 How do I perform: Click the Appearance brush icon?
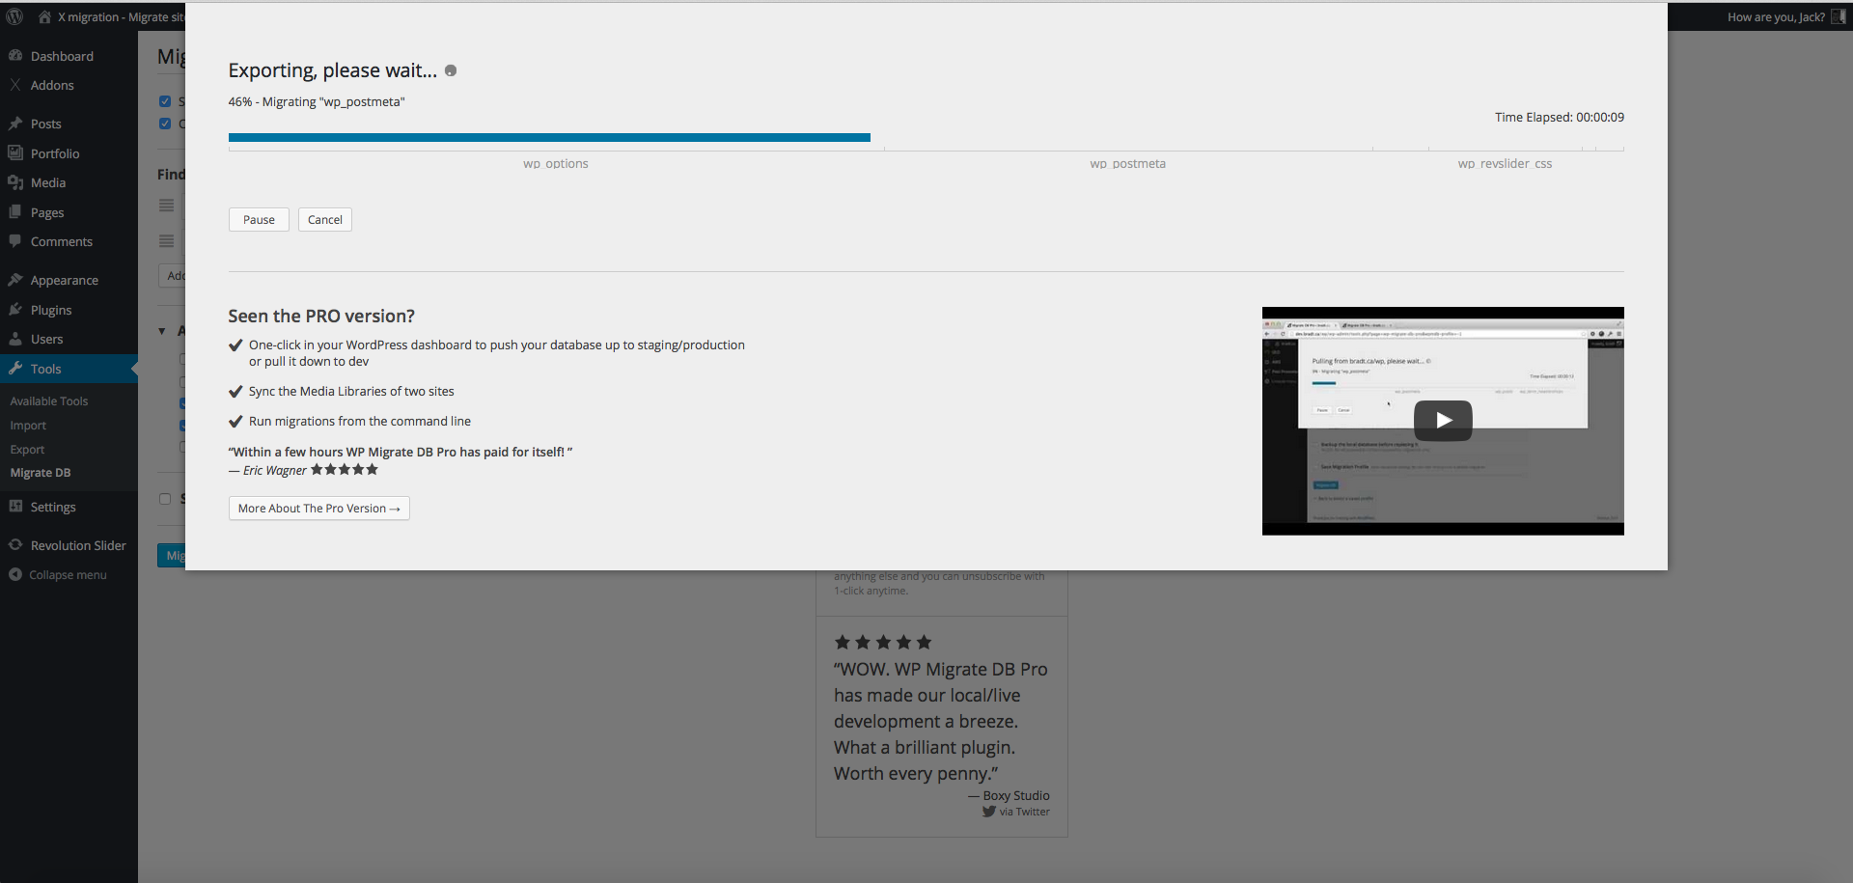point(15,280)
